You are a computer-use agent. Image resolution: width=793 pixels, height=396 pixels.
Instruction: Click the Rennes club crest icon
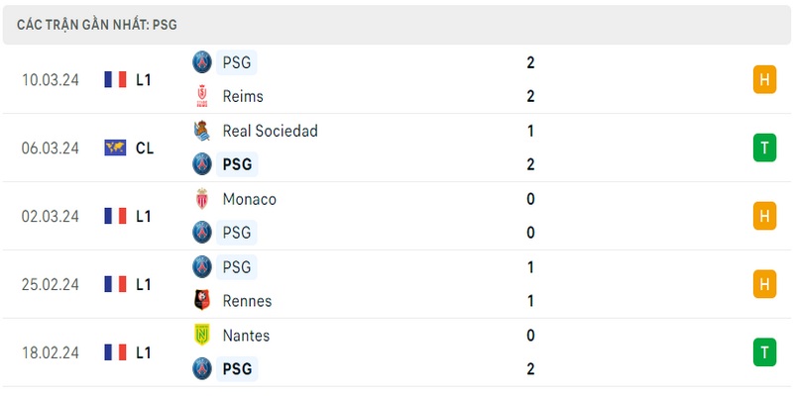tap(202, 301)
